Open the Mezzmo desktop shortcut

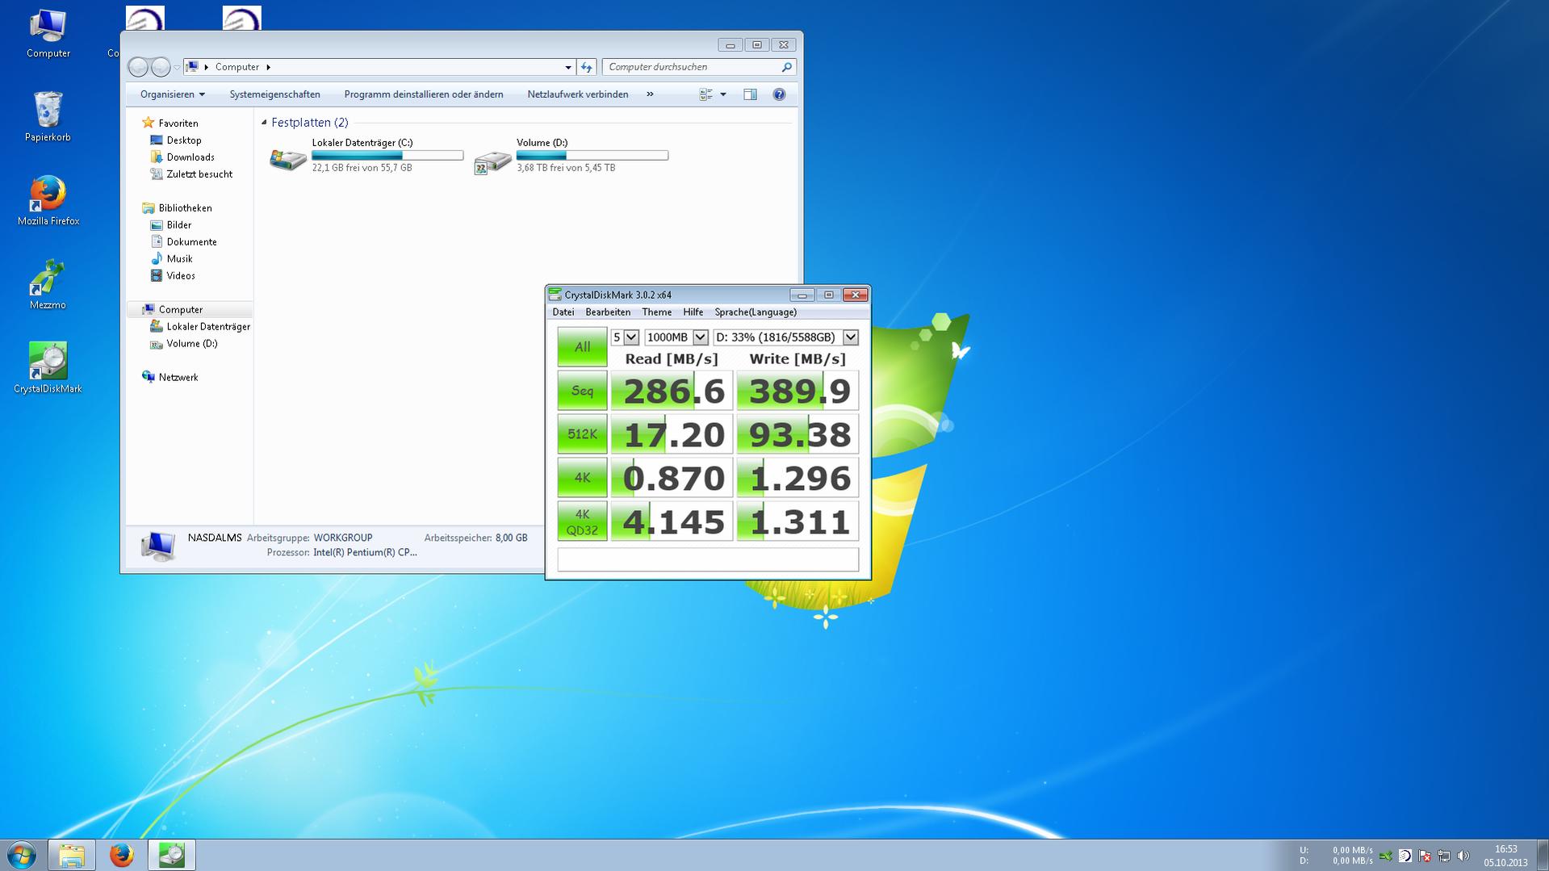(48, 285)
